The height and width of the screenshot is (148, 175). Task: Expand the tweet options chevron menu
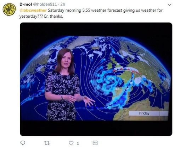coord(170,5)
